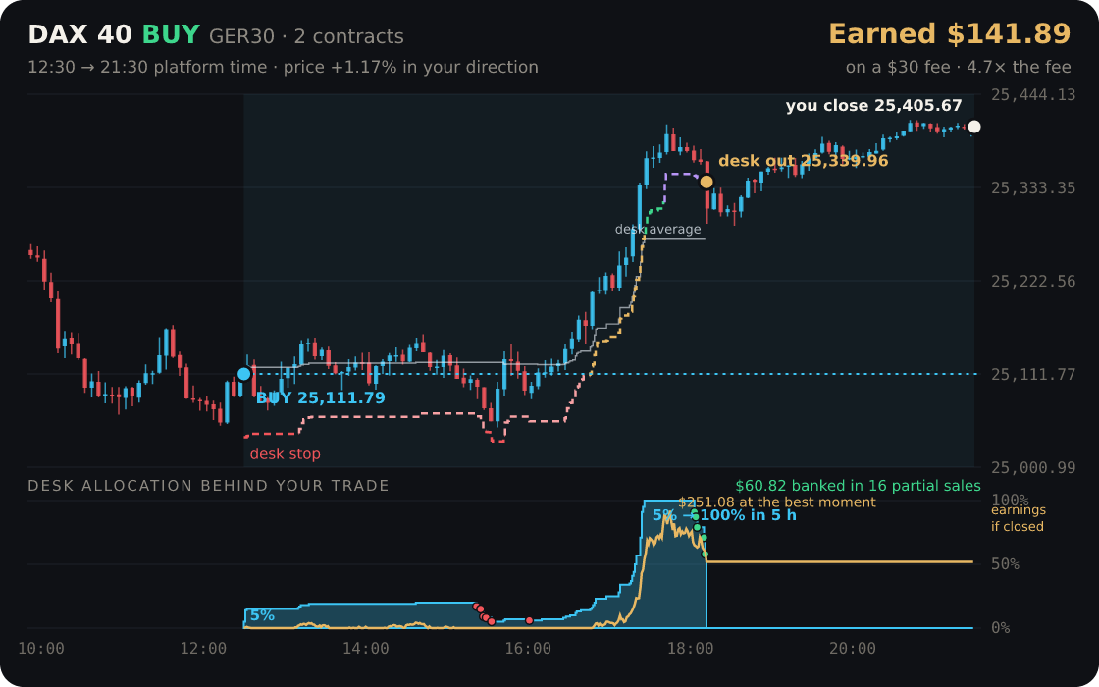Click the 18:00 time axis label
Viewport: 1099px width, 687px height.
point(691,649)
